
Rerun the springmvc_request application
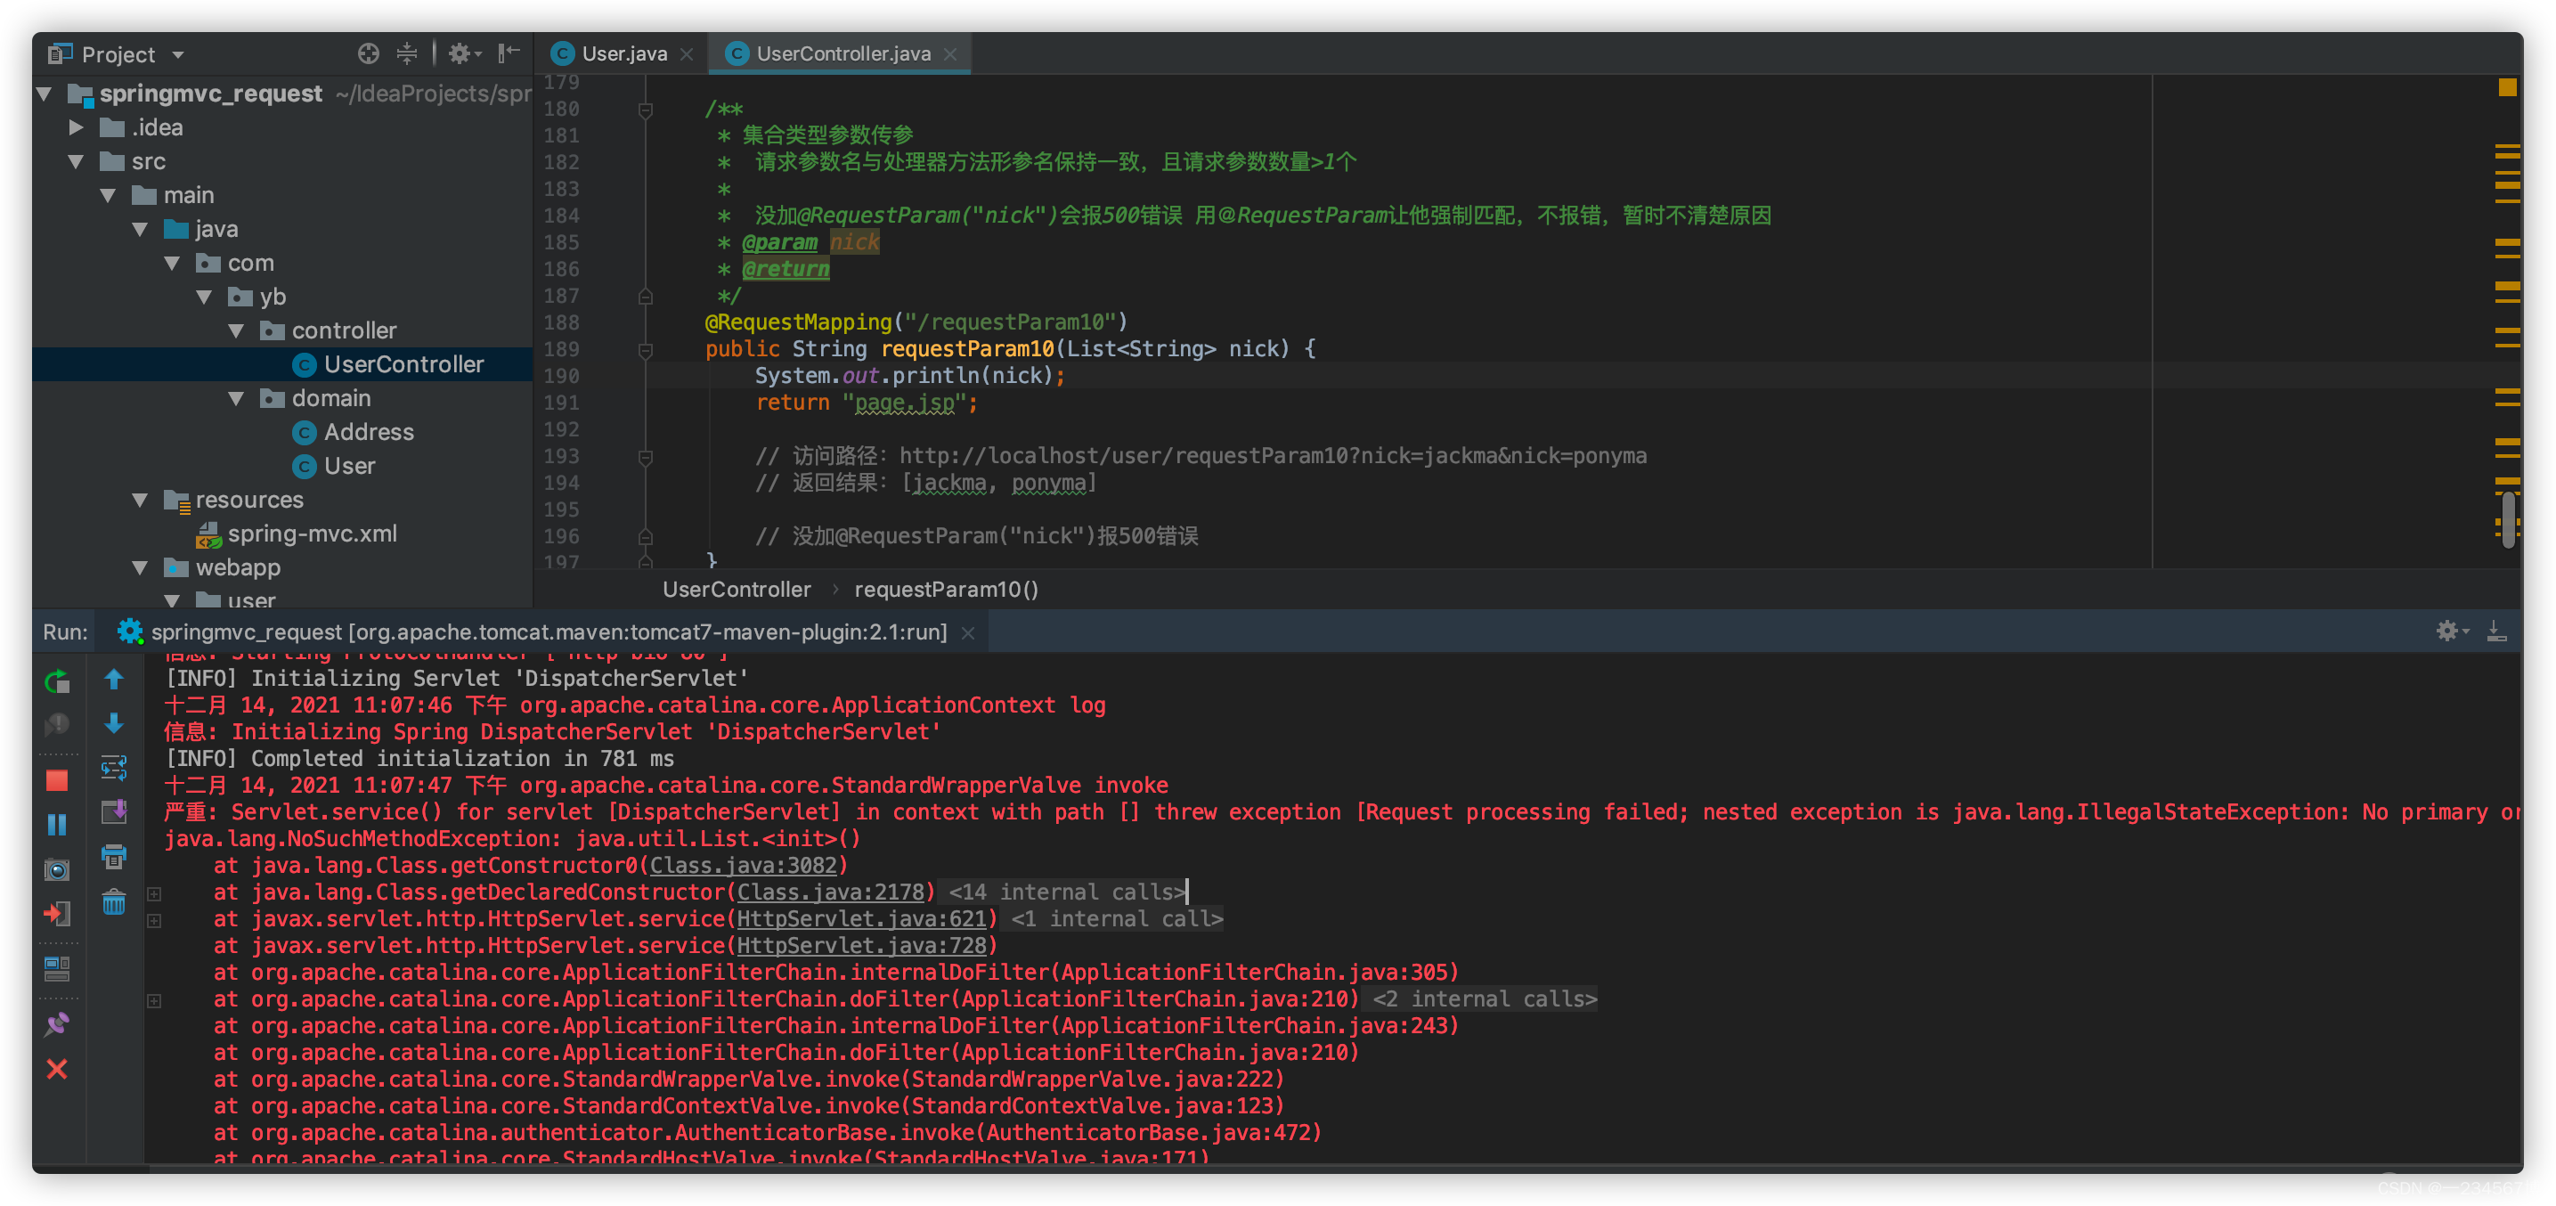click(x=58, y=682)
